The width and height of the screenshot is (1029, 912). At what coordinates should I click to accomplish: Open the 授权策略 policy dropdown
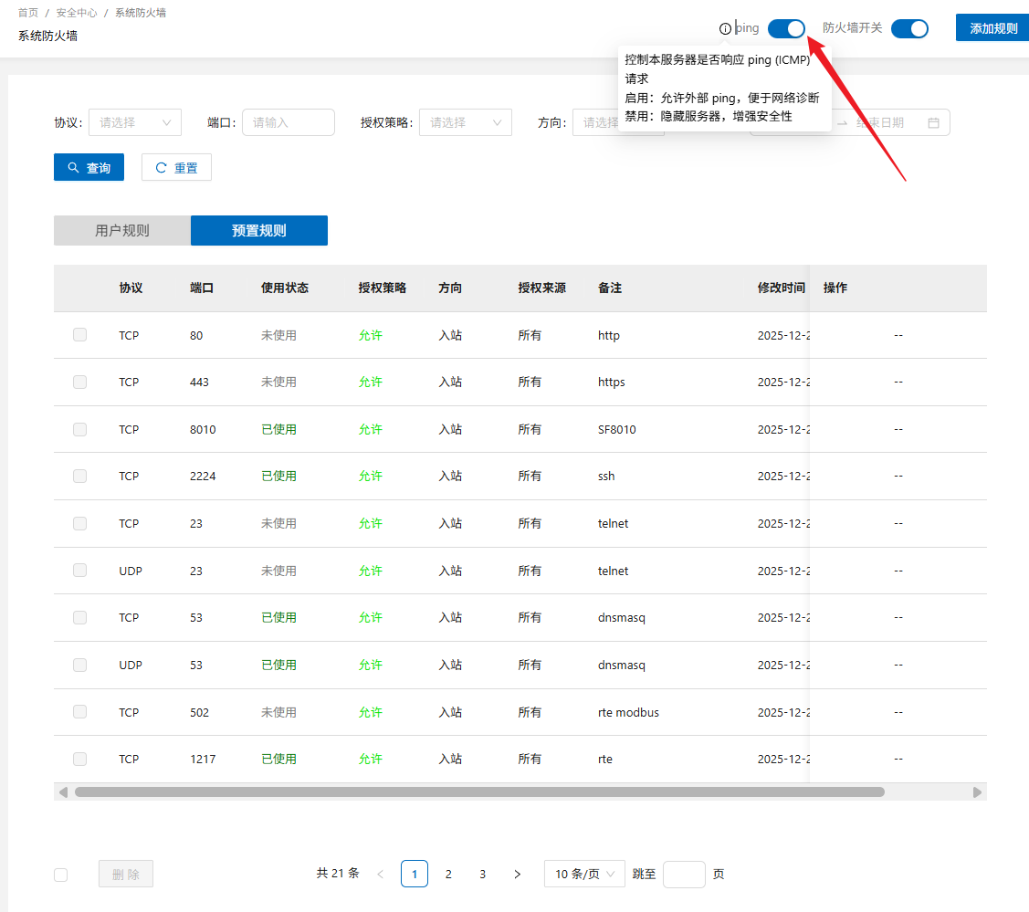click(x=466, y=122)
